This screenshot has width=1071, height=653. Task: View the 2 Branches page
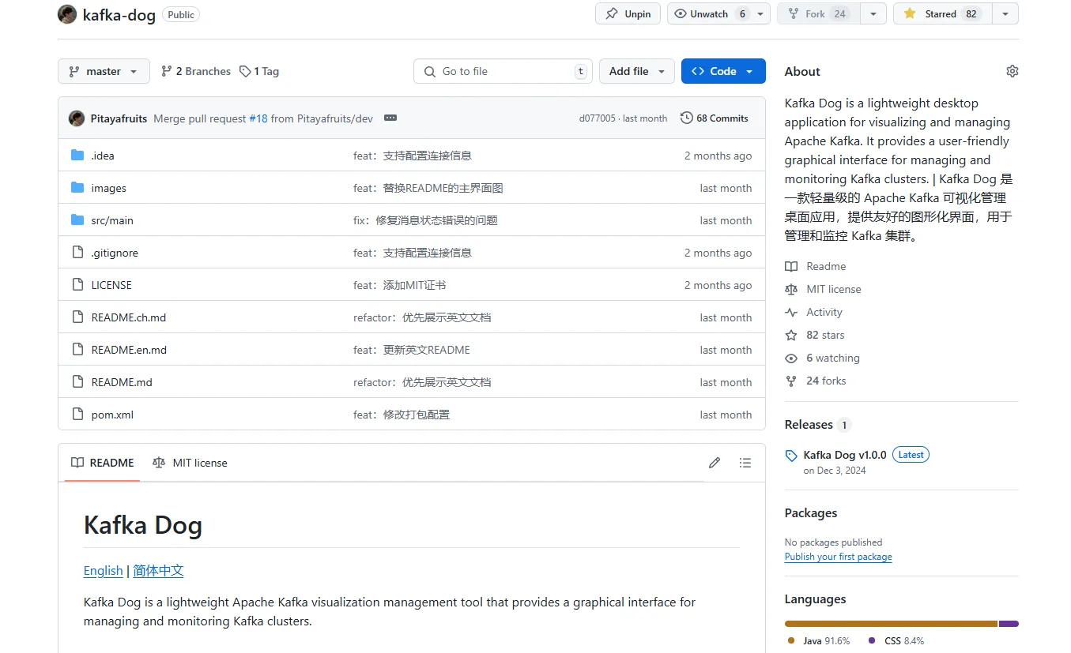(196, 71)
